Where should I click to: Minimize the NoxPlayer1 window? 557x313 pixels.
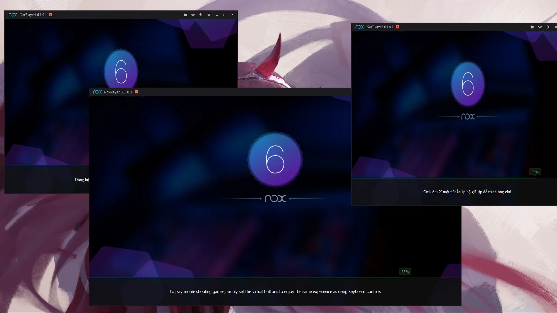[x=217, y=15]
